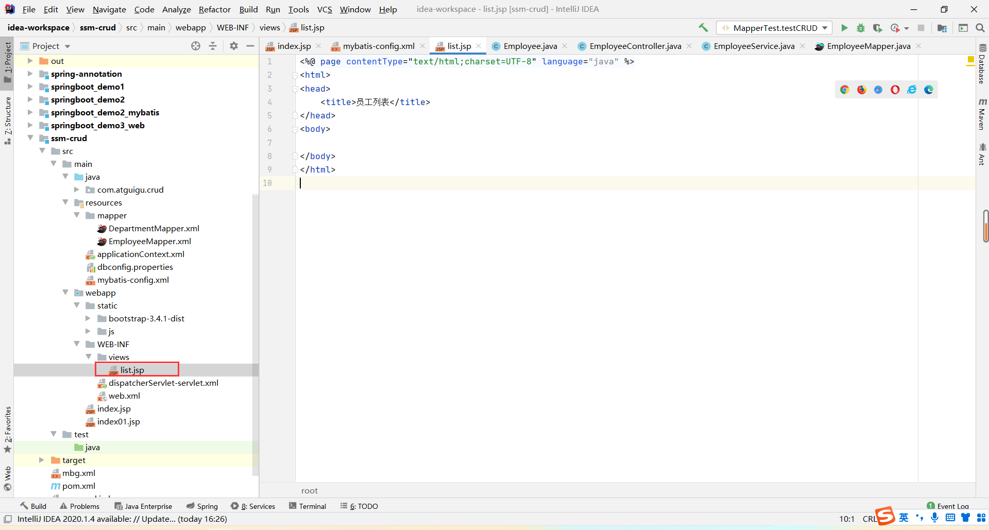Click the Sogou input method S icon
Screen dimensions: 989x530
[885, 516]
